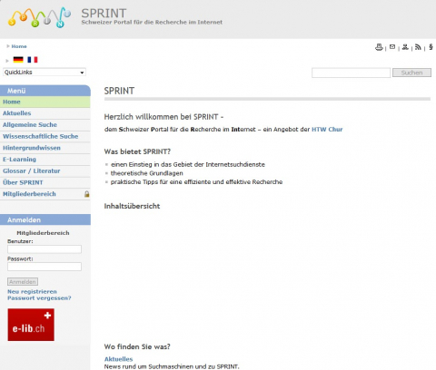Open Glossar / Literatur menu item

(45, 170)
